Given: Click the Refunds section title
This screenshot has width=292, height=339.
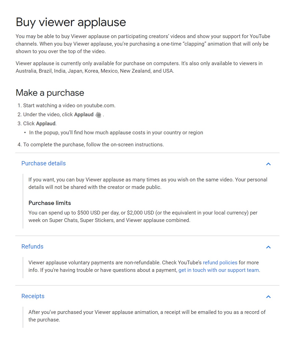Looking at the screenshot, I should coord(32,247).
